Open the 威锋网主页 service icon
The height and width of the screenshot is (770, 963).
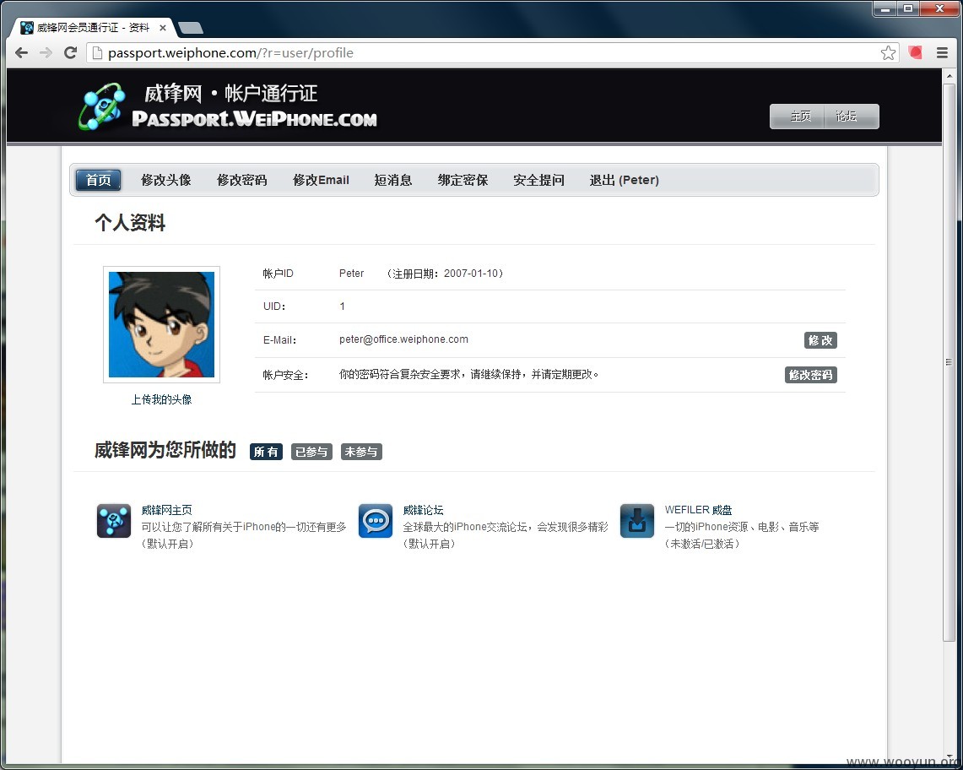[x=114, y=520]
